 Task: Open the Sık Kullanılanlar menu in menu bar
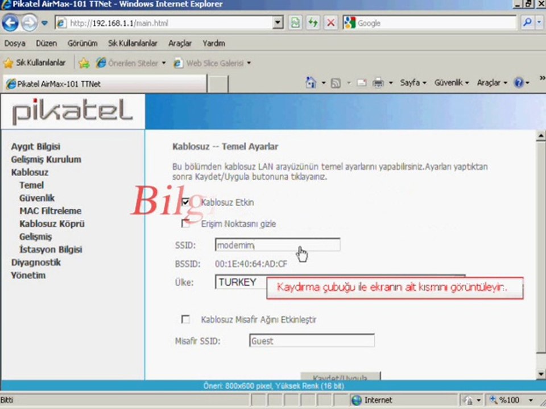tap(133, 44)
